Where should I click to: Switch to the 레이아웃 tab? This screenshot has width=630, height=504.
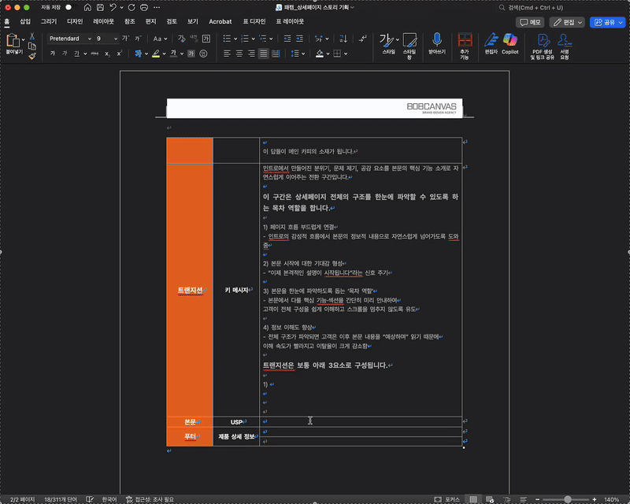[x=104, y=21]
